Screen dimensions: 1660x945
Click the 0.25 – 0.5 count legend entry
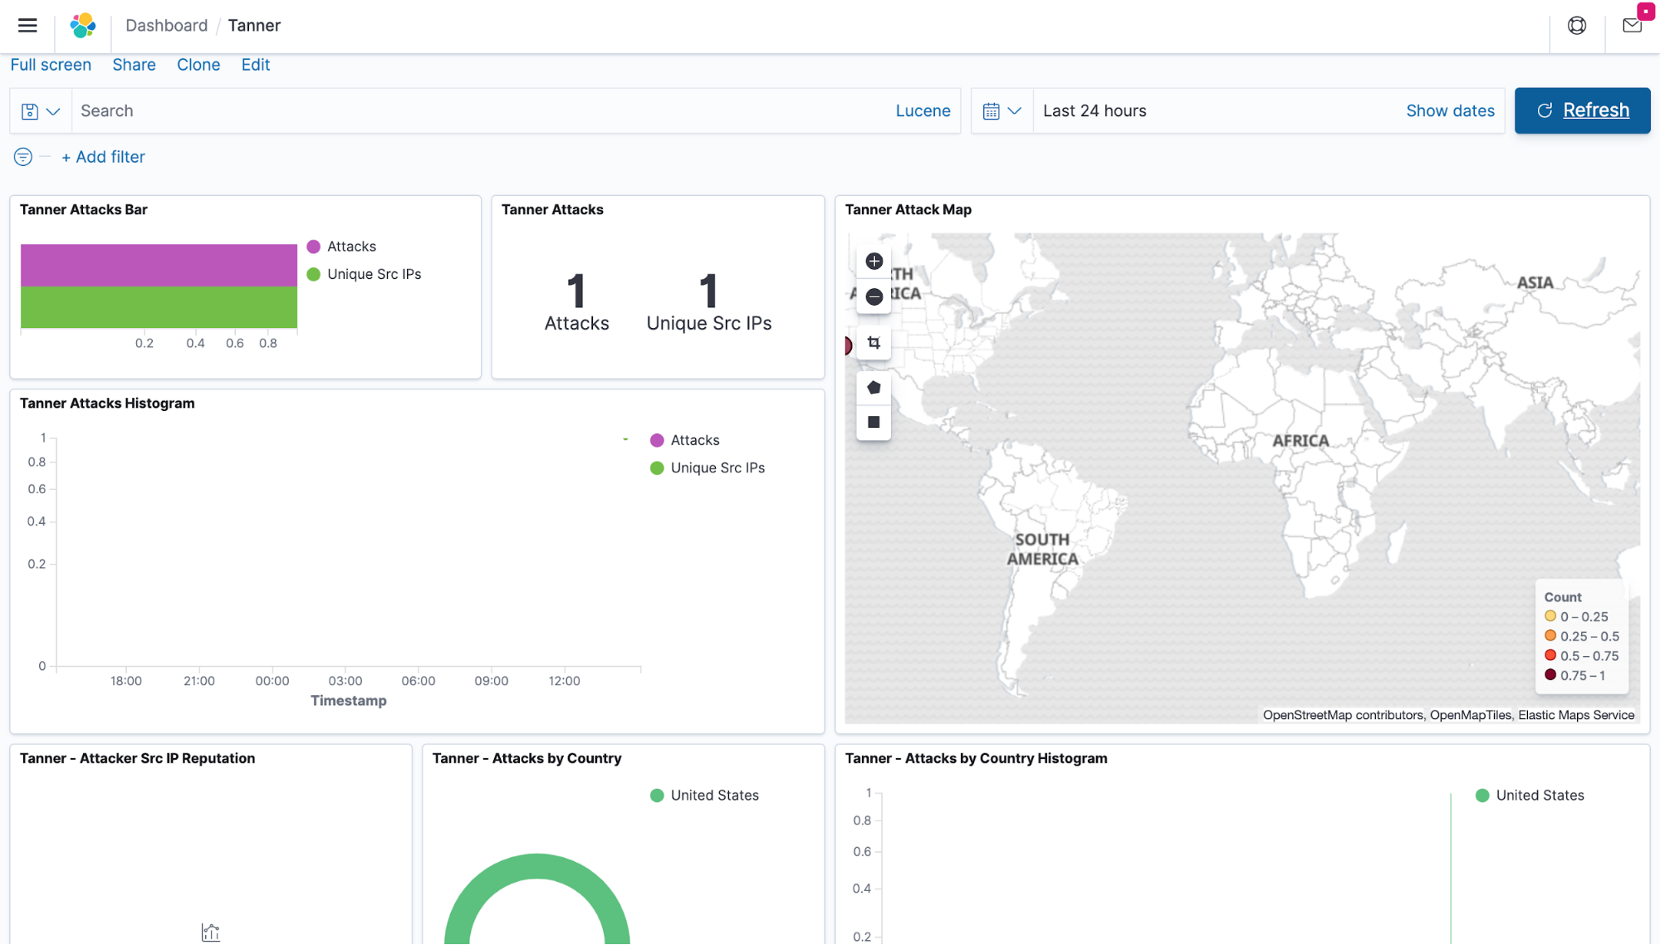coord(1582,637)
